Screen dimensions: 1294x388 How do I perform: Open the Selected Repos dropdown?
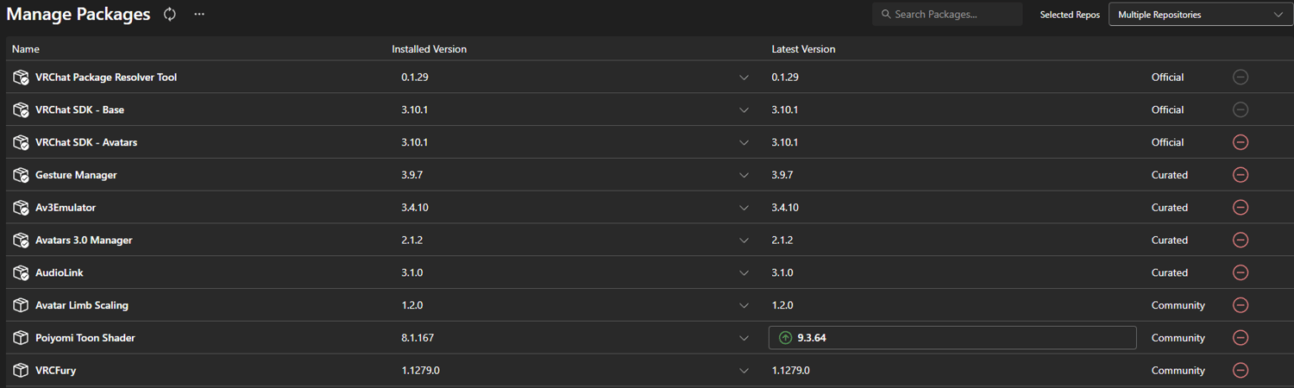(x=1200, y=15)
